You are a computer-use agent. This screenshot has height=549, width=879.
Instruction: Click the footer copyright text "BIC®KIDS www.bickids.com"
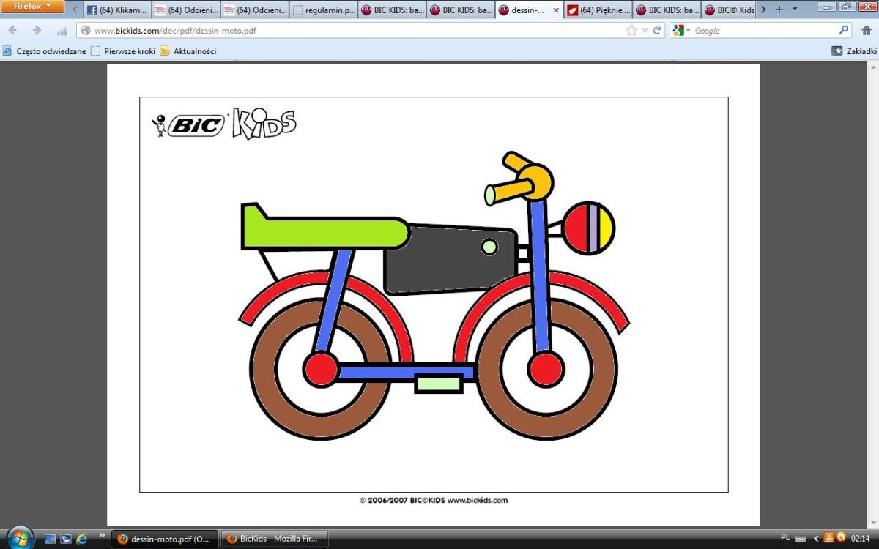coord(459,501)
